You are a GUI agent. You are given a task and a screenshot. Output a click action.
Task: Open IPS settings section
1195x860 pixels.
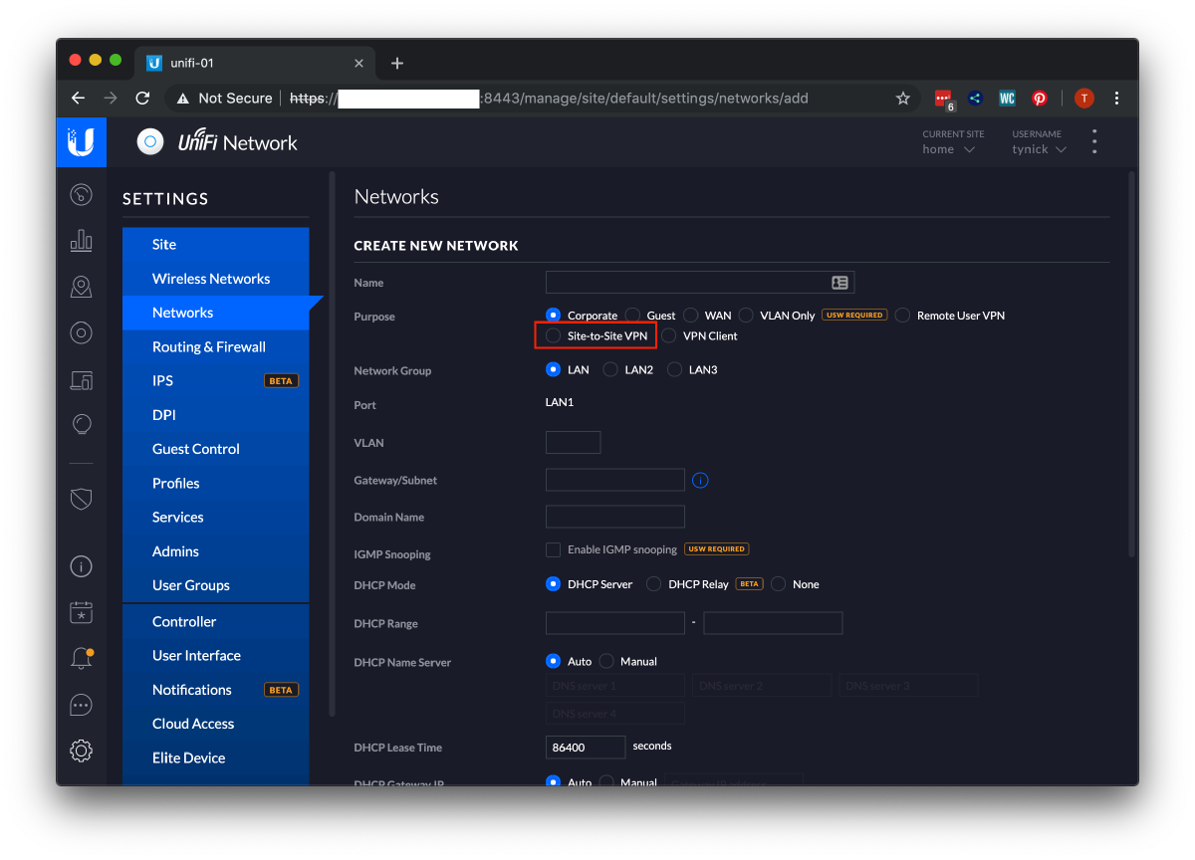216,381
